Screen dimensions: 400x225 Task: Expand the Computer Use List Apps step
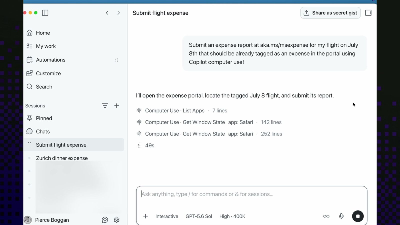click(182, 110)
